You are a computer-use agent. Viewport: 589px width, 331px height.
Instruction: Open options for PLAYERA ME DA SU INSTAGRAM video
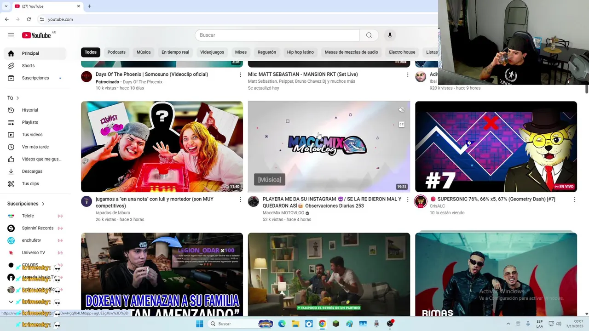407,200
